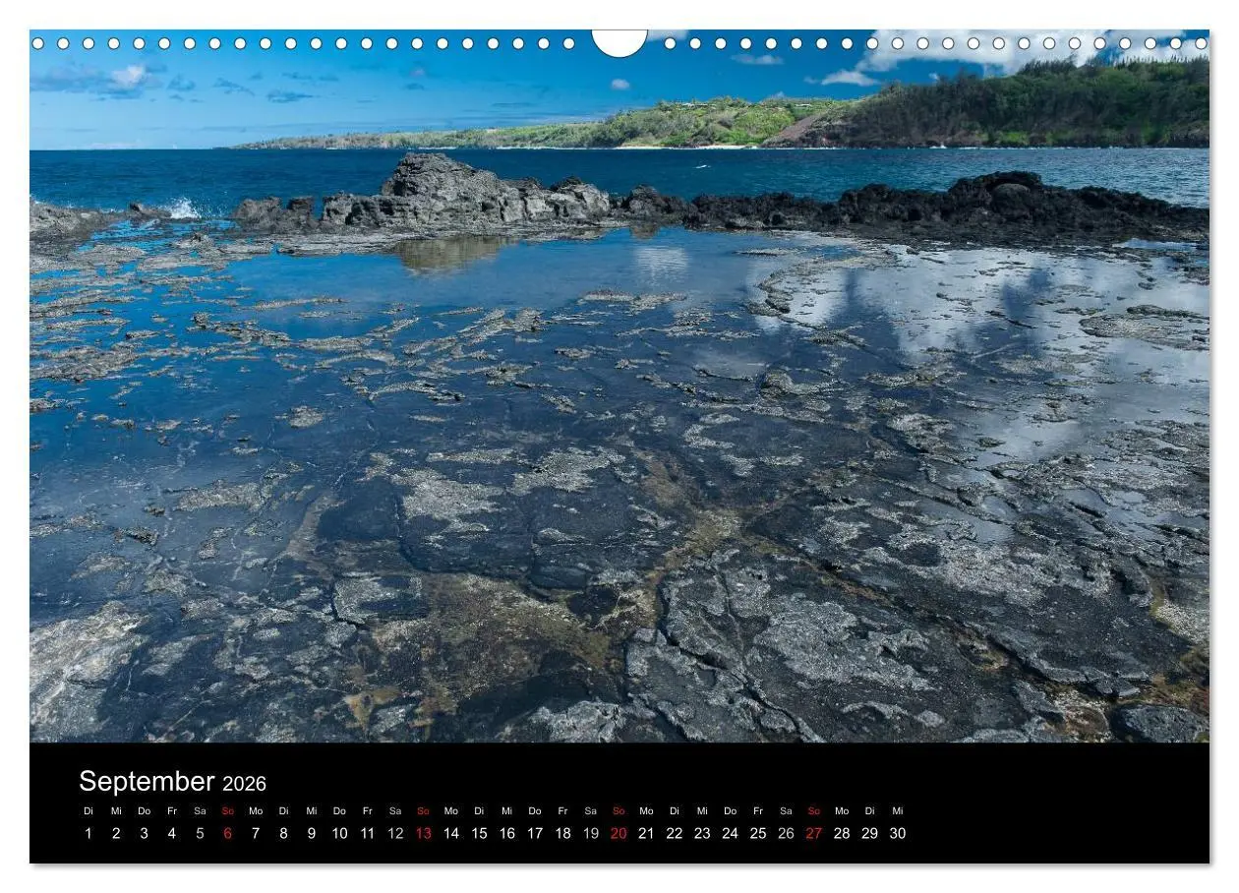Click the red Sunday date 6

(228, 833)
